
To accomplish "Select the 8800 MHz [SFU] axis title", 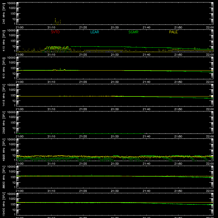I will [x=4, y=177].
